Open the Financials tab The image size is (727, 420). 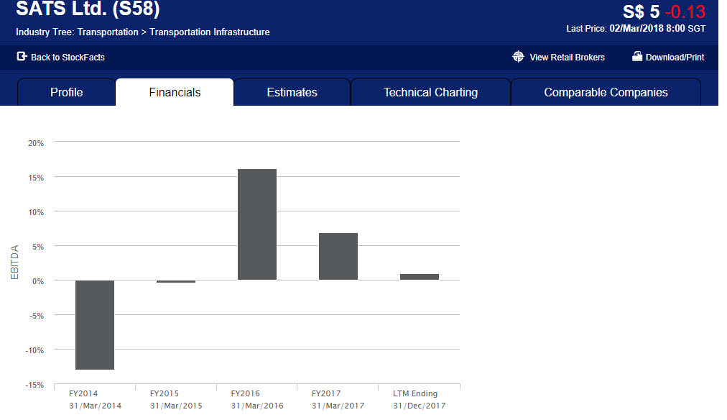pyautogui.click(x=174, y=91)
